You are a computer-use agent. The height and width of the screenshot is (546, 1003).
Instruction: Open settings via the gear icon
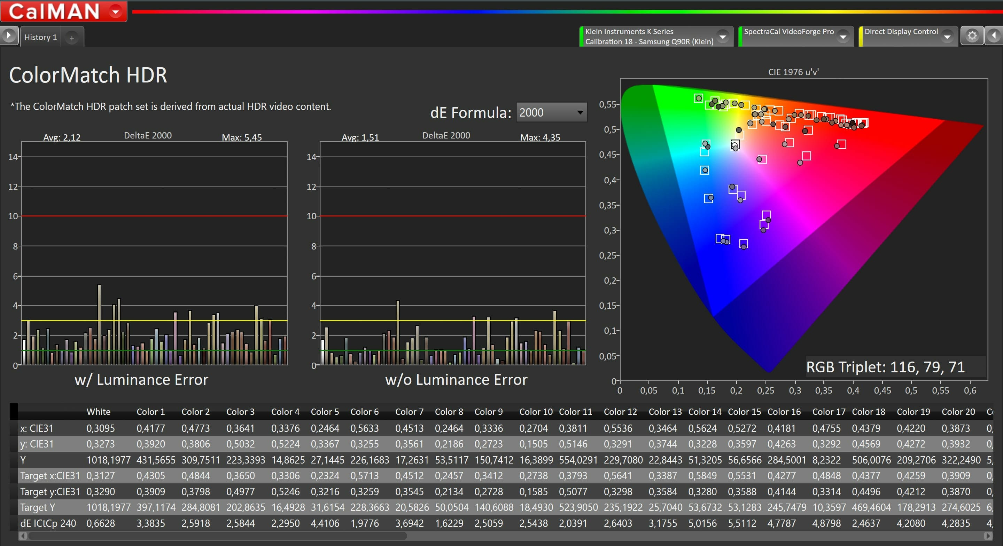(x=972, y=36)
